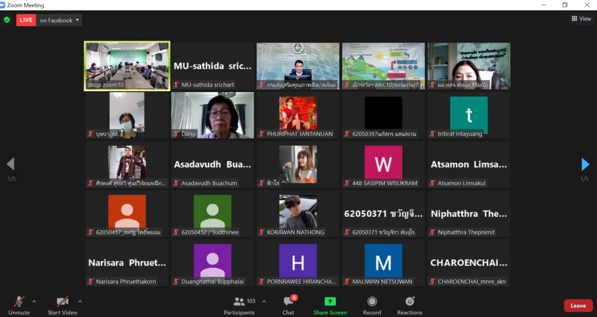The image size is (597, 317).
Task: Unmute the microphone
Action: click(x=19, y=302)
